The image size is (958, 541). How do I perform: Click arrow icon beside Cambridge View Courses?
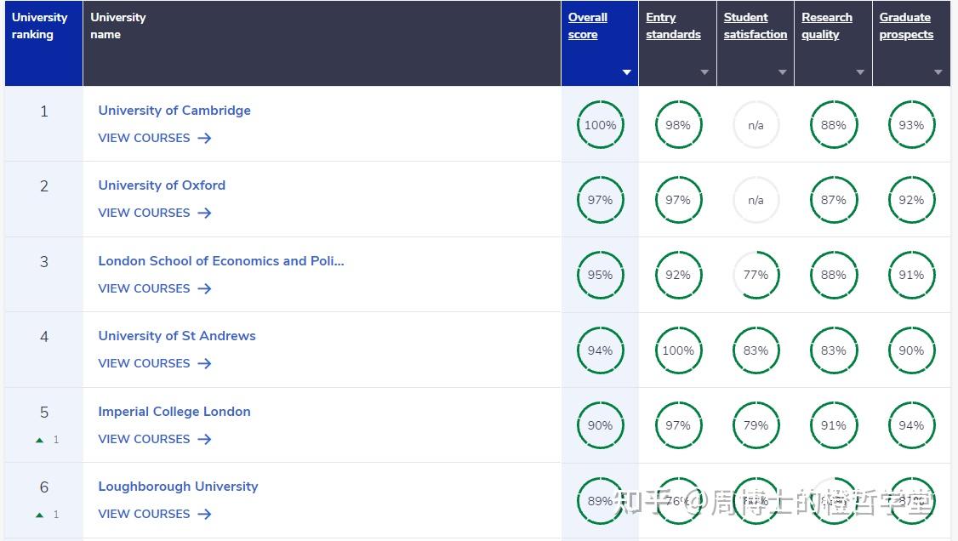204,138
